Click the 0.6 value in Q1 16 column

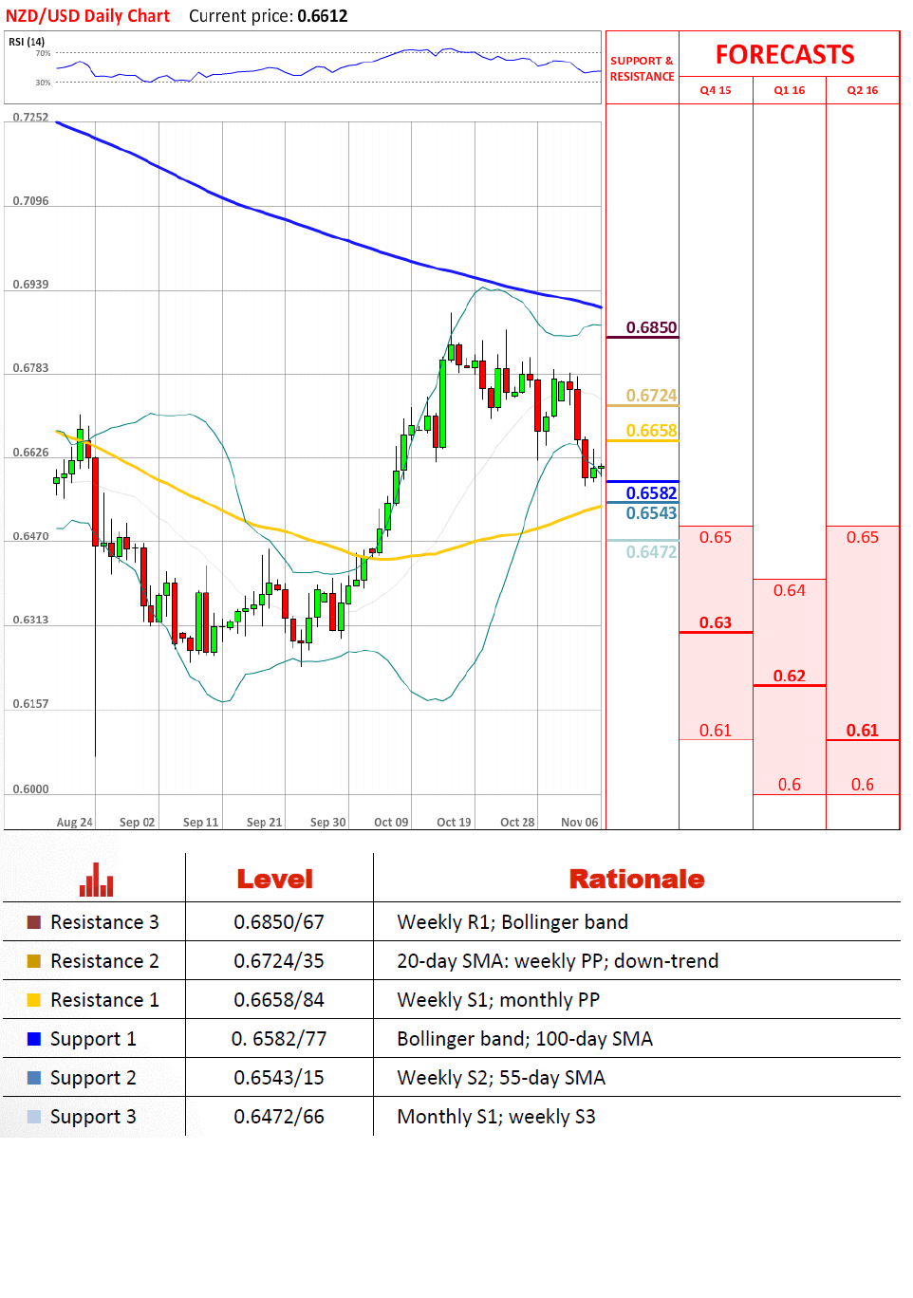click(790, 784)
